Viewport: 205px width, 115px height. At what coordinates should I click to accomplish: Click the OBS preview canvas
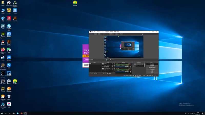click(124, 47)
